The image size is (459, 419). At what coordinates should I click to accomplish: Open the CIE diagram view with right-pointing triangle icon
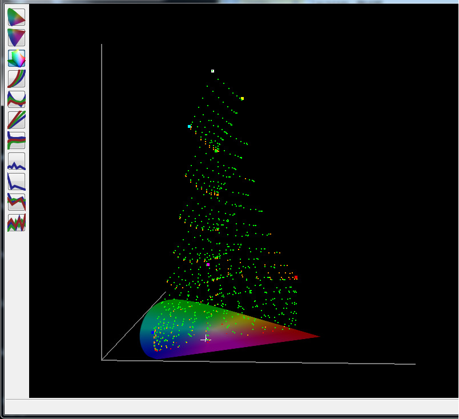pos(17,17)
